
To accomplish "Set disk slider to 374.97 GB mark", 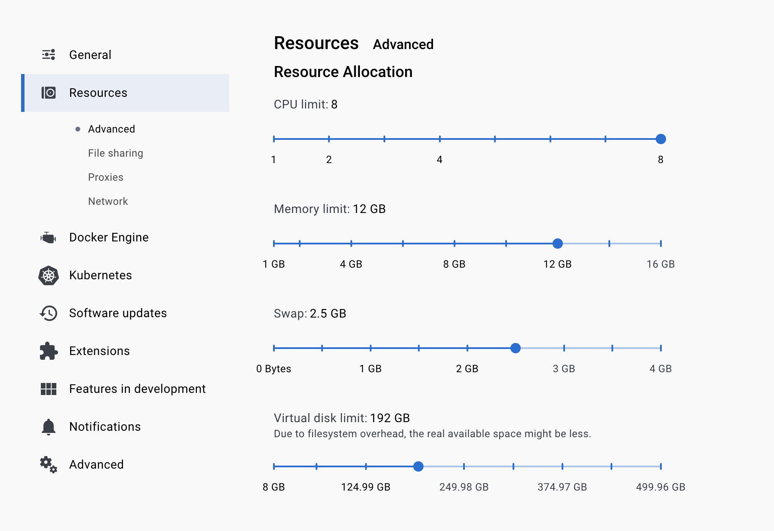I will (562, 466).
